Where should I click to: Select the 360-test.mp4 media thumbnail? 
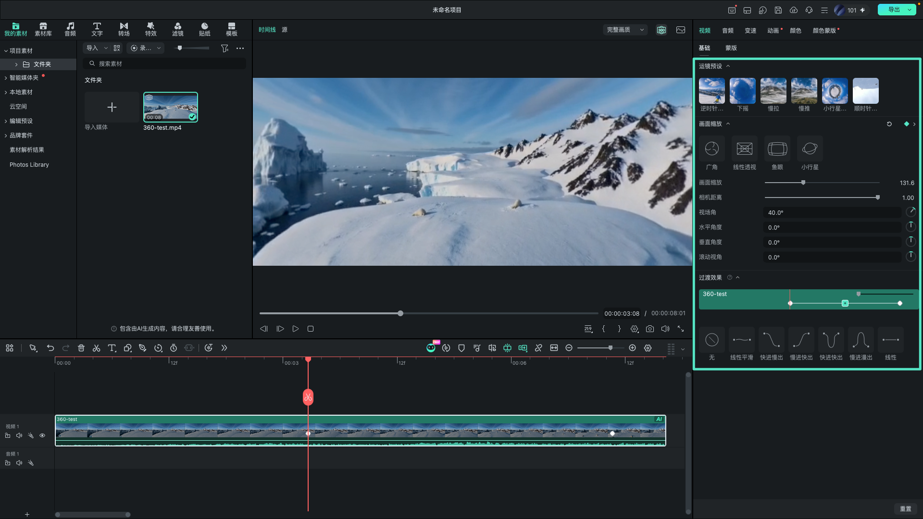tap(170, 107)
